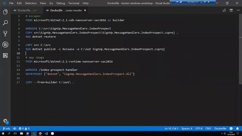Click the taskbar search magnifier icon
This screenshot has width=242, height=136.
click(9, 133)
